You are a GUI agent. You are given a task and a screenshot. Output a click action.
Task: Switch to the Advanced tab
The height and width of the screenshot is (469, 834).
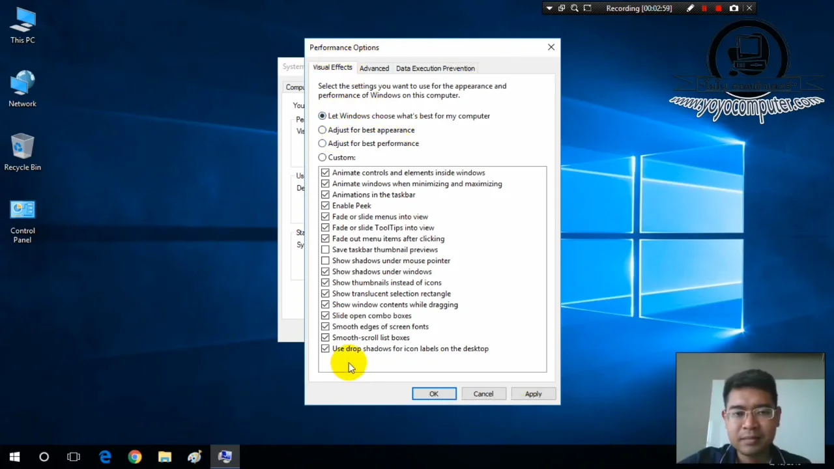[x=374, y=68]
